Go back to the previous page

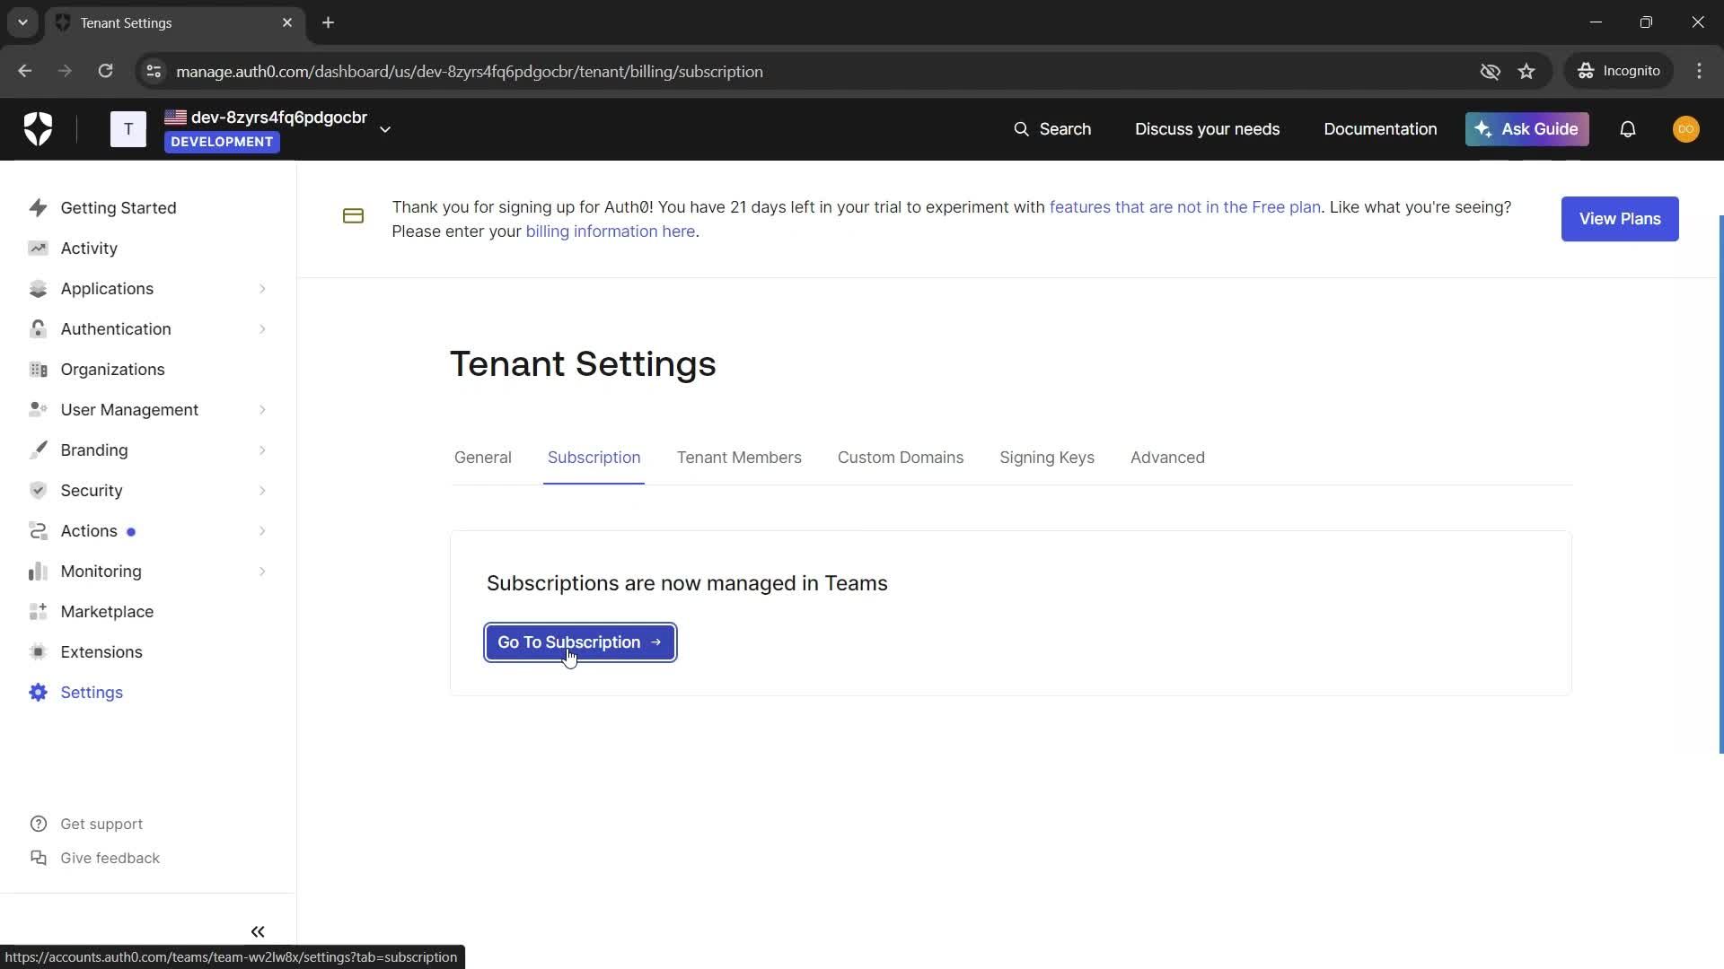pos(25,71)
